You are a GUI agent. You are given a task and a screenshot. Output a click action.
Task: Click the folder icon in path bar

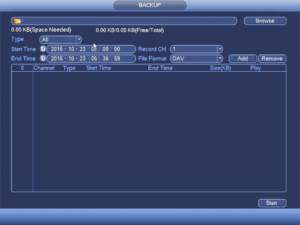(17, 21)
